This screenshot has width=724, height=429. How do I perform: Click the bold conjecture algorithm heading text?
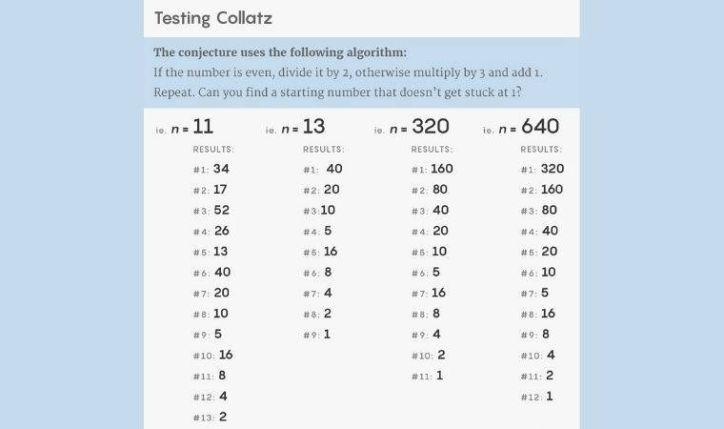click(286, 52)
